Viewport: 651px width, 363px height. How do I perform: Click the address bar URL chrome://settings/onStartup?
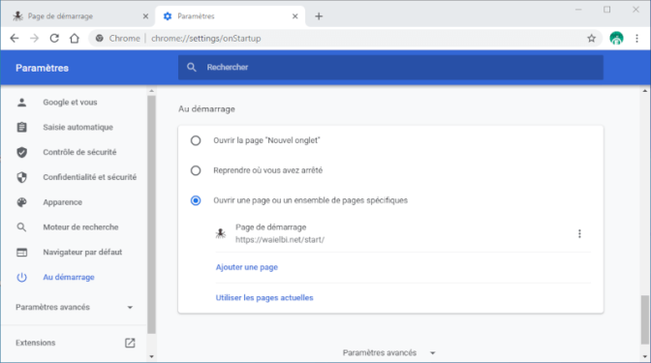(206, 39)
